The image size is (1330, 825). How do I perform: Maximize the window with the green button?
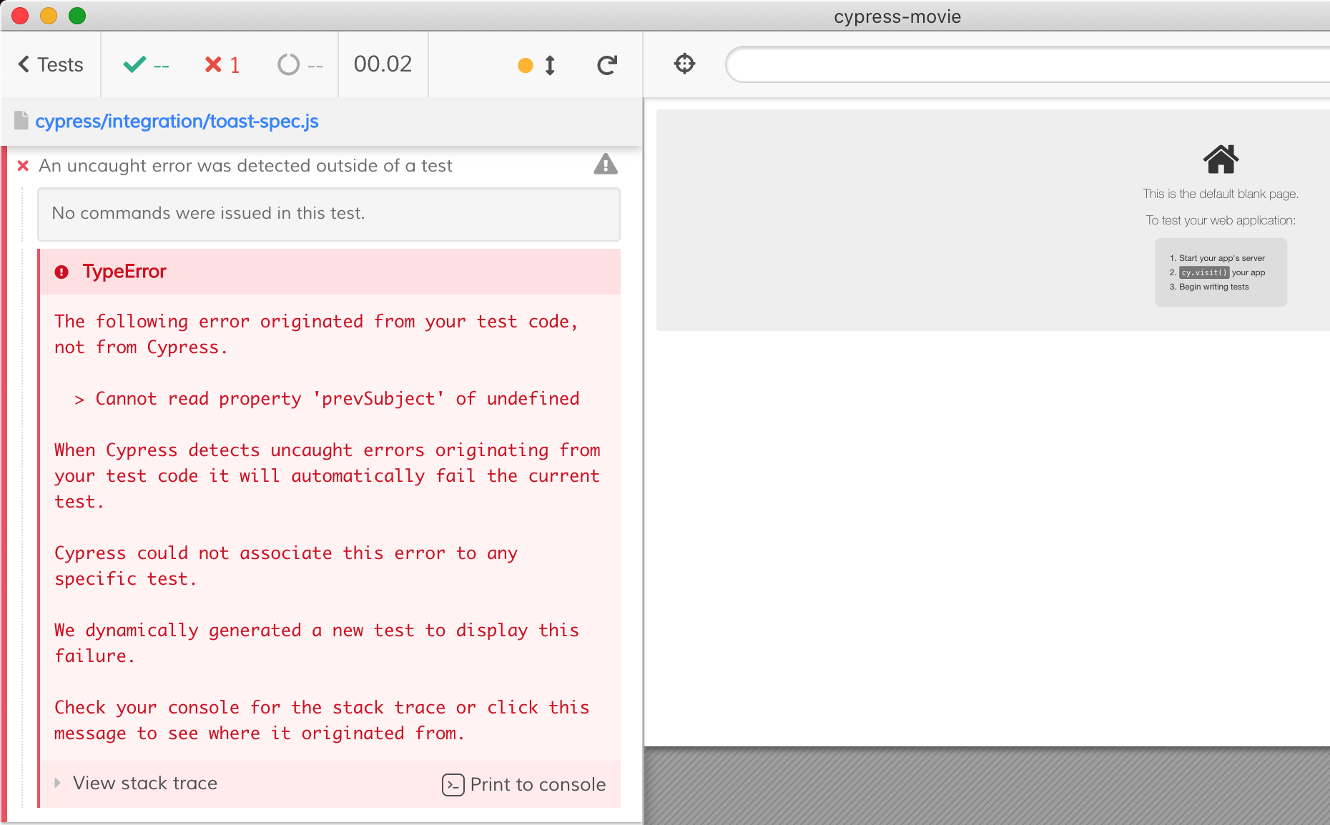pyautogui.click(x=77, y=16)
